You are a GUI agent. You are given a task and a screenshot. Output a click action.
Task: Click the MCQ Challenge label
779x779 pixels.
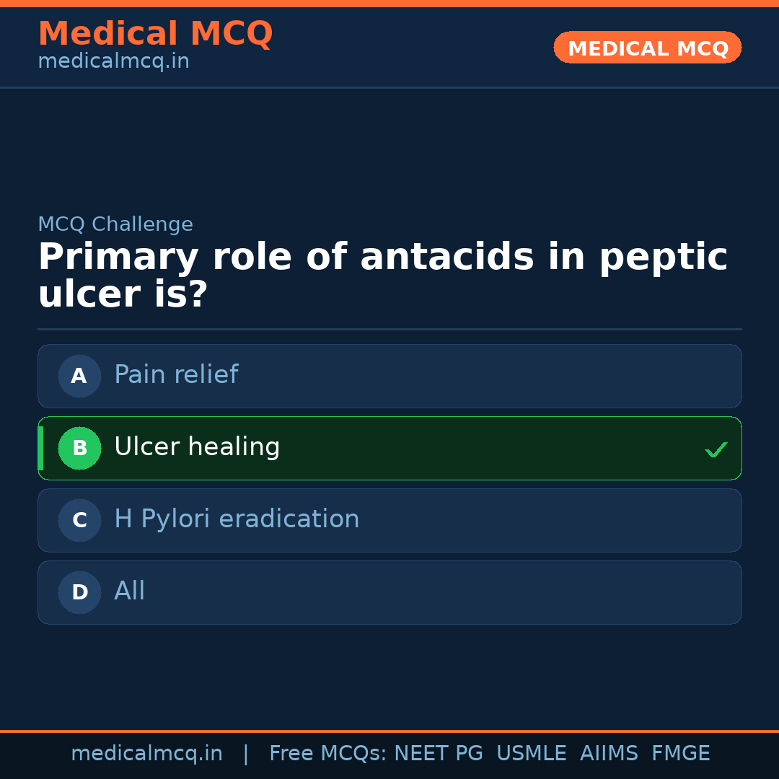coord(115,225)
